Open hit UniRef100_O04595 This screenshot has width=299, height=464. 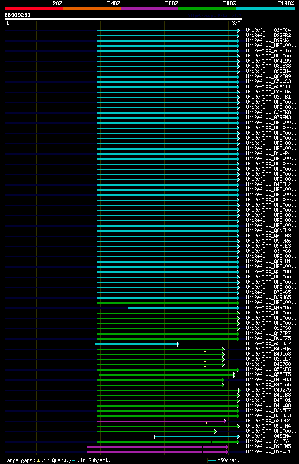pos(268,61)
